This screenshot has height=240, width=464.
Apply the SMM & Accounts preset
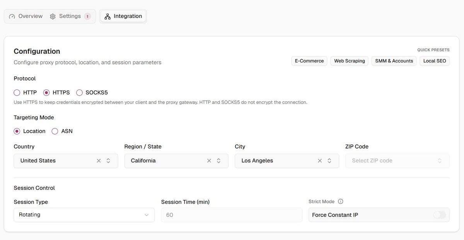(x=394, y=61)
